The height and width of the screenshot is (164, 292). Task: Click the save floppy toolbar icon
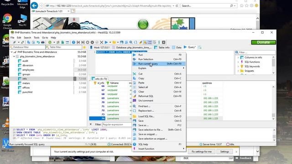pyautogui.click(x=121, y=42)
